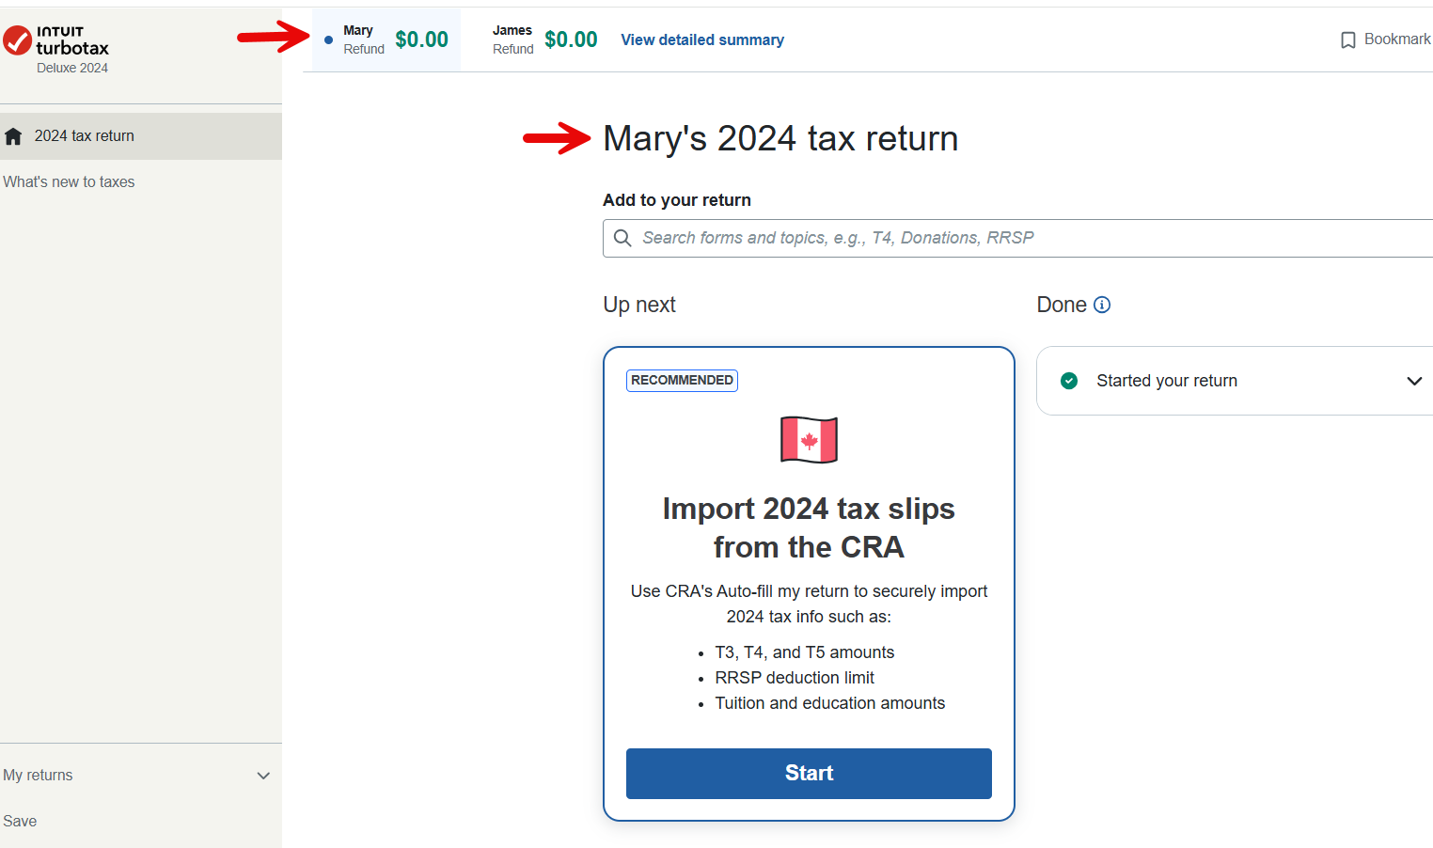The height and width of the screenshot is (848, 1433).
Task: Click the blue dot beside Mary
Action: click(x=328, y=39)
